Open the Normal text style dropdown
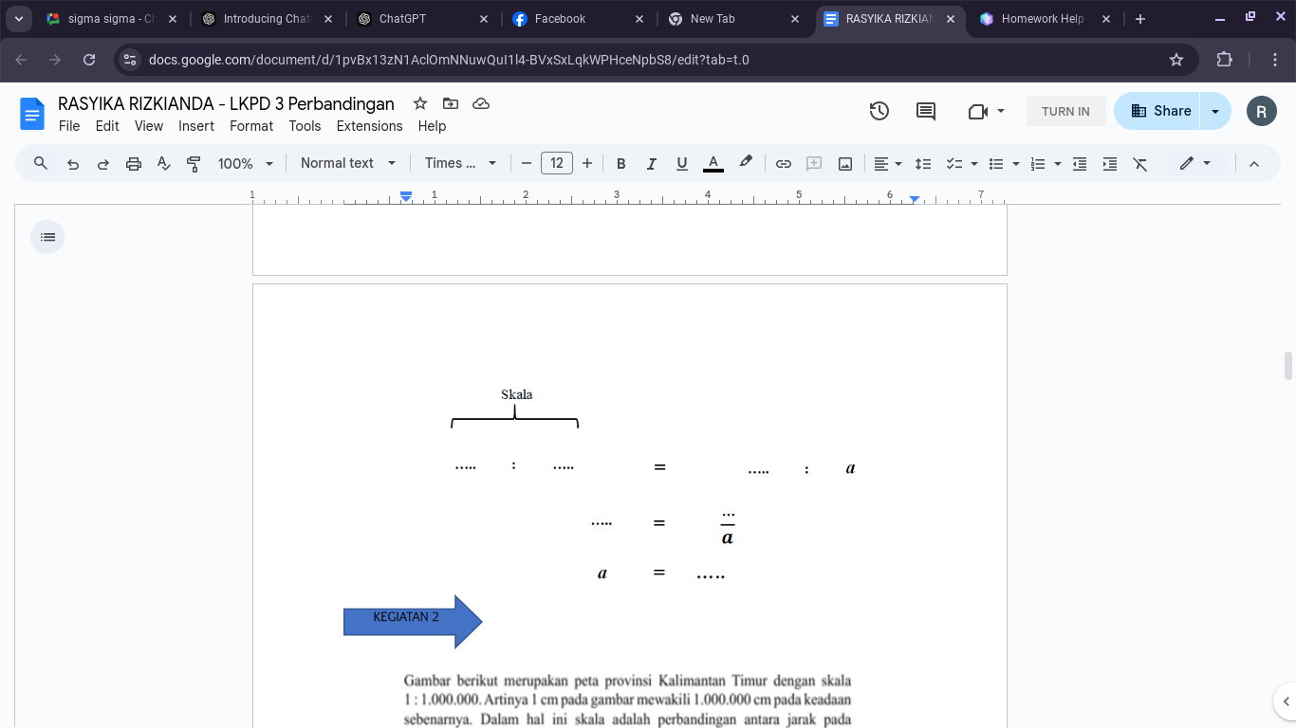The width and height of the screenshot is (1296, 728). [x=348, y=163]
